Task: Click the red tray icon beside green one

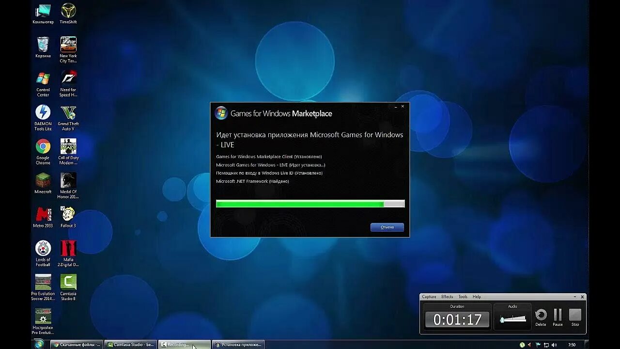Action: click(529, 345)
